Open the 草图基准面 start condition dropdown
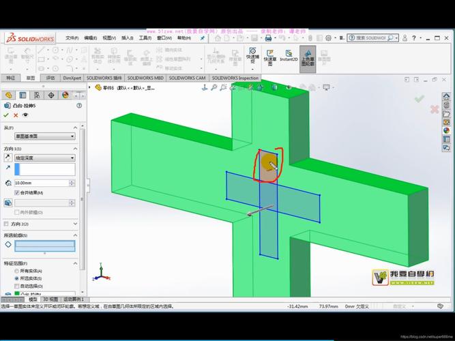This screenshot has width=455, height=341. click(45, 136)
